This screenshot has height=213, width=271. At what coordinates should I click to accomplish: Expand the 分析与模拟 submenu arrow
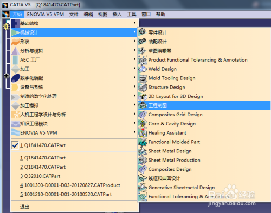tap(134, 50)
